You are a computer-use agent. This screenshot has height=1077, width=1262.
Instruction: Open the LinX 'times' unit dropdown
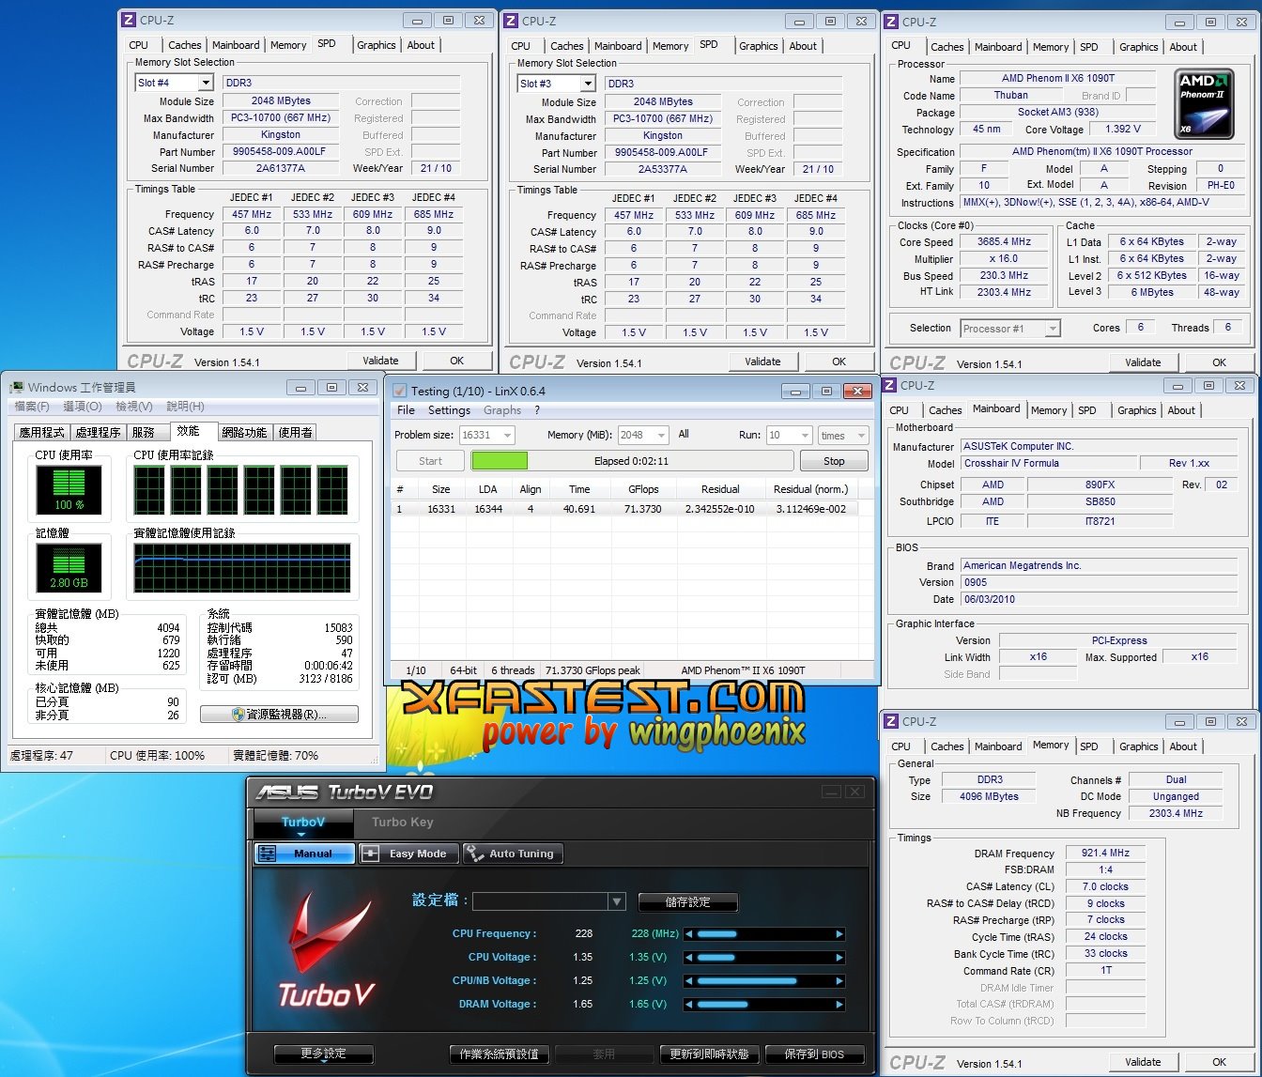point(860,435)
